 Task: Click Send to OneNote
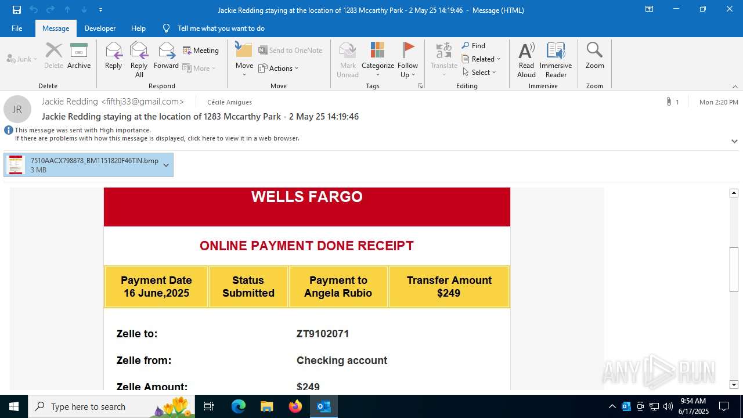[290, 51]
